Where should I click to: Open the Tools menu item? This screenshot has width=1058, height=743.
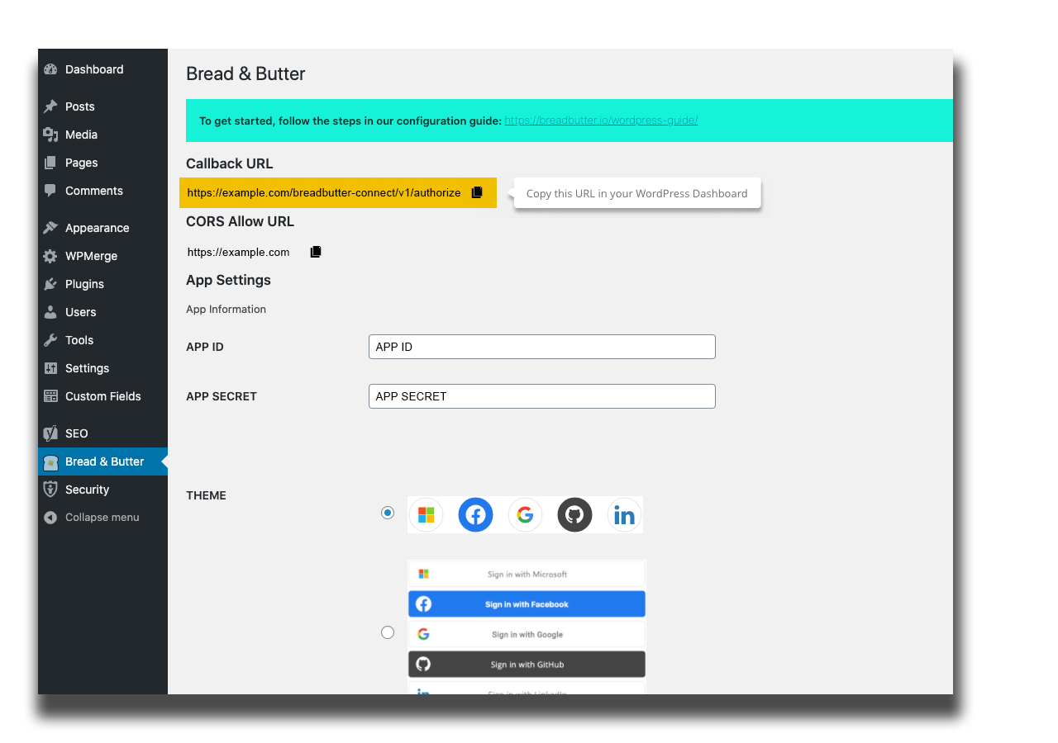[102, 340]
